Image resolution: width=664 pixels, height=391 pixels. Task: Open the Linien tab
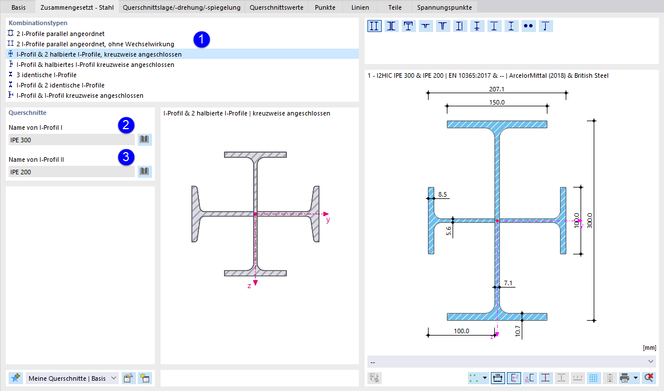[x=360, y=7]
